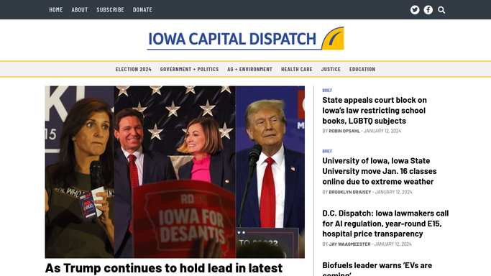Open the Education section
Viewport: 491px width, 276px height.
point(362,69)
